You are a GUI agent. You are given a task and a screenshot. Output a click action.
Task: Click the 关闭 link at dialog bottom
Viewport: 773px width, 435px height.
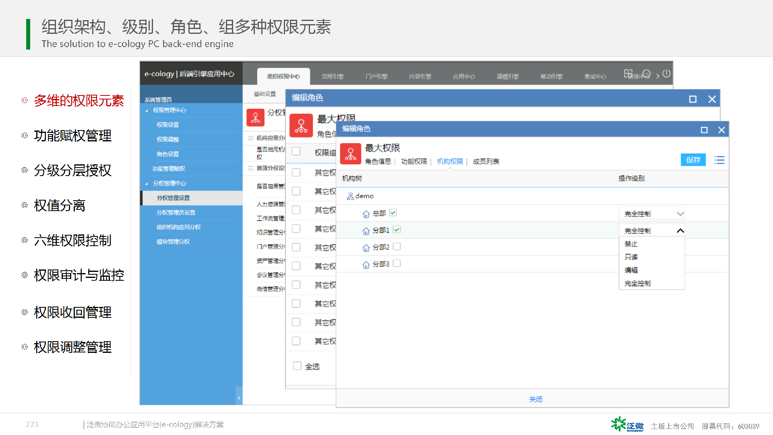click(x=535, y=399)
